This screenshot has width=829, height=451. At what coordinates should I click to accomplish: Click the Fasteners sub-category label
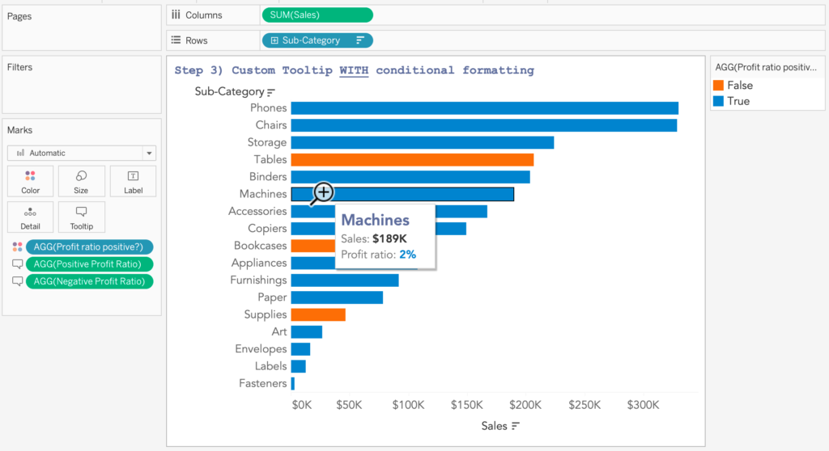pos(262,383)
